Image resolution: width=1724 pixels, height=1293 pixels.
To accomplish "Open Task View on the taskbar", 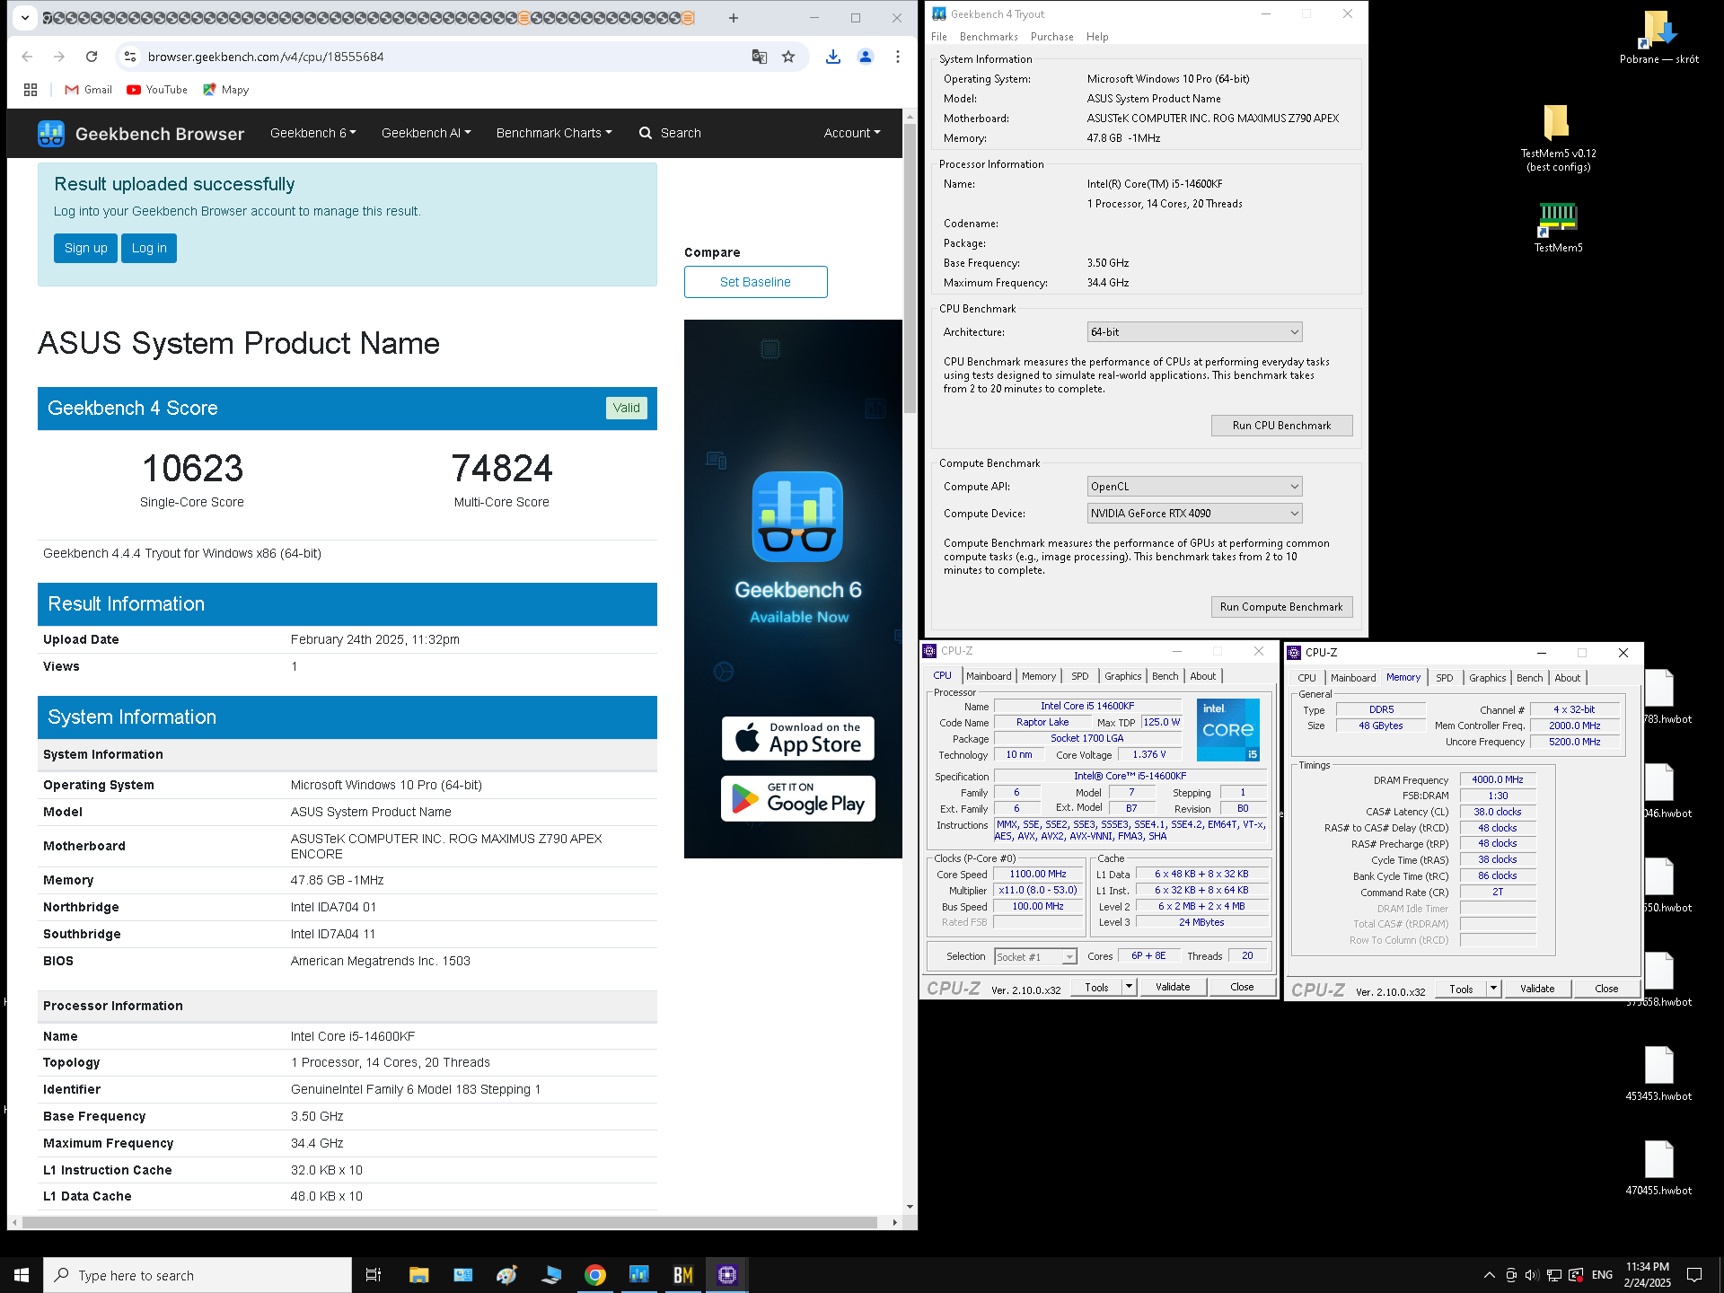I will (x=374, y=1275).
